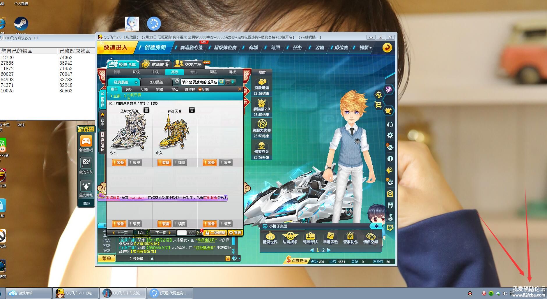The height and width of the screenshot is (299, 547).
Task: Close the inventory panel with orange X
Action: point(240,89)
